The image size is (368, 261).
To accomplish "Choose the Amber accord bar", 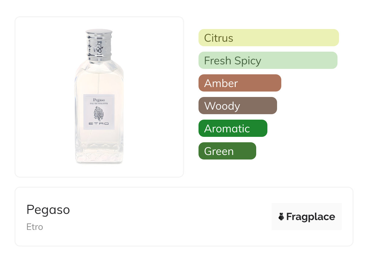I will [x=240, y=83].
